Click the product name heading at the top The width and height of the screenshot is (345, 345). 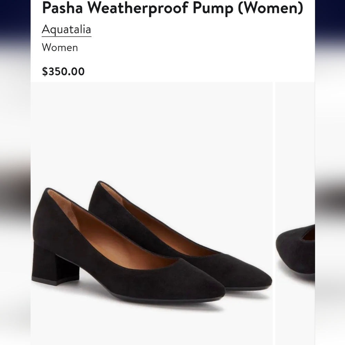pyautogui.click(x=172, y=8)
